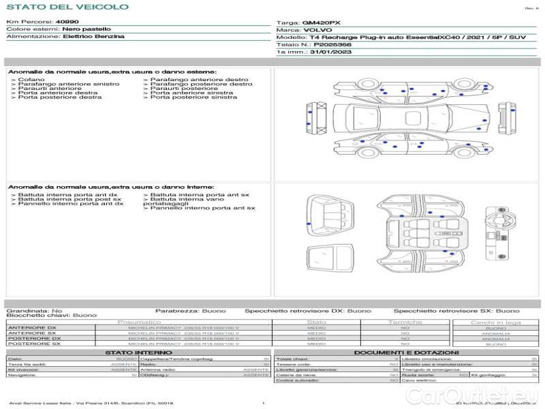Click the STATO DEL VEICOLO title

pos(67,7)
